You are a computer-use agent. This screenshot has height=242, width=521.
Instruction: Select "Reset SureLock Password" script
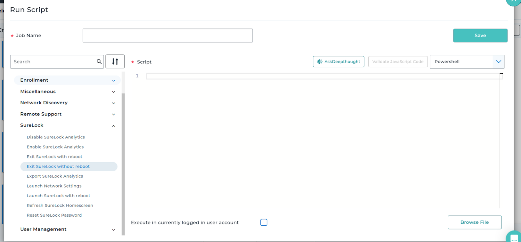[54, 215]
